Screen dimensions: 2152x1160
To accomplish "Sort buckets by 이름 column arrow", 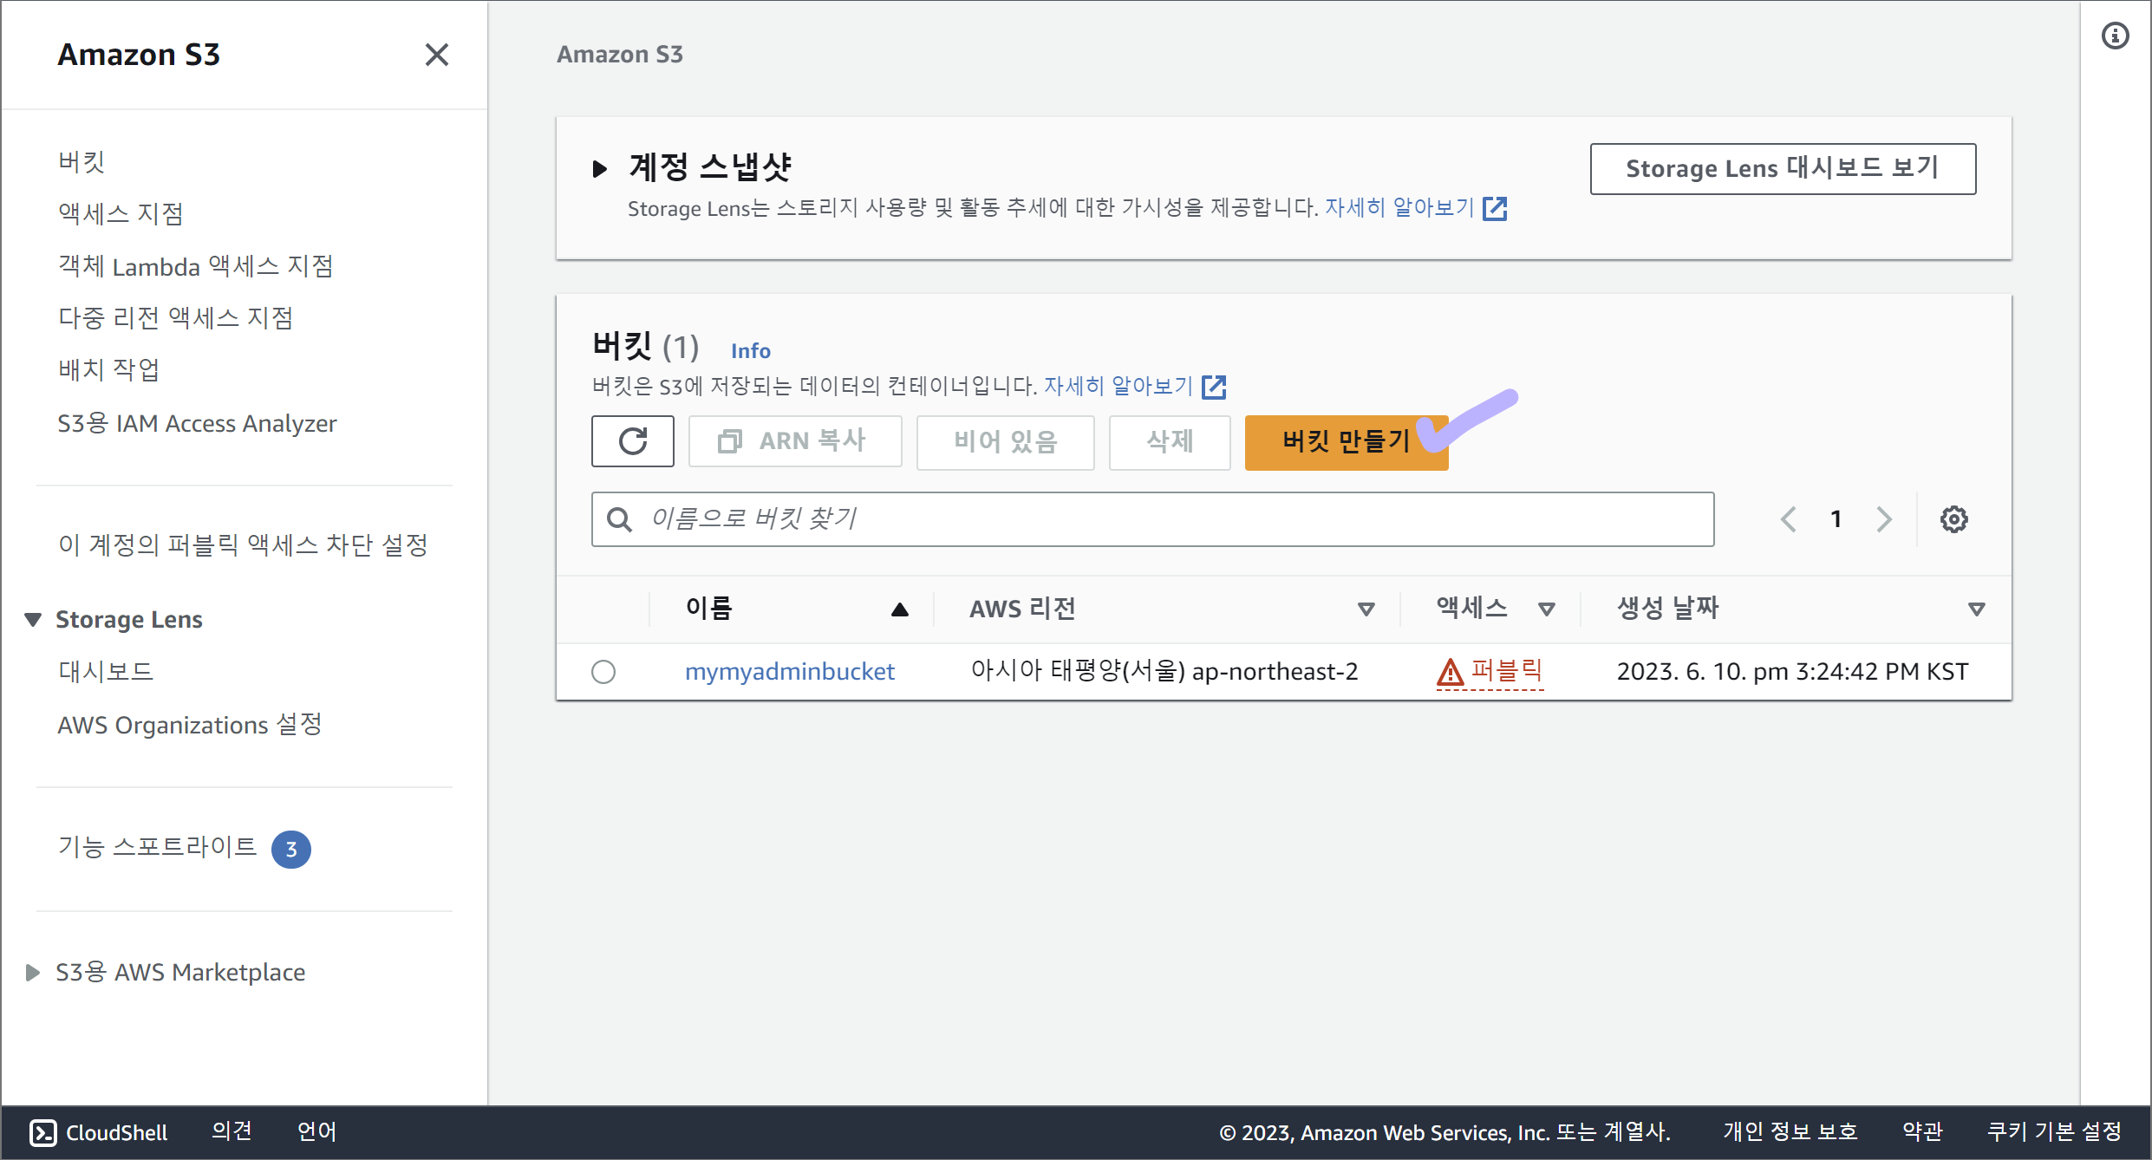I will tap(900, 609).
